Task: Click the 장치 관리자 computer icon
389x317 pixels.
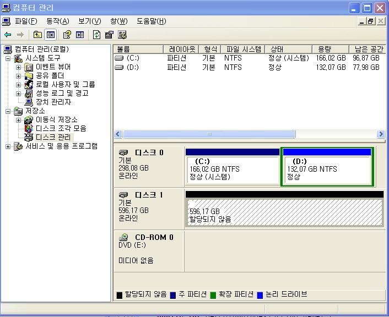Action: click(x=29, y=102)
